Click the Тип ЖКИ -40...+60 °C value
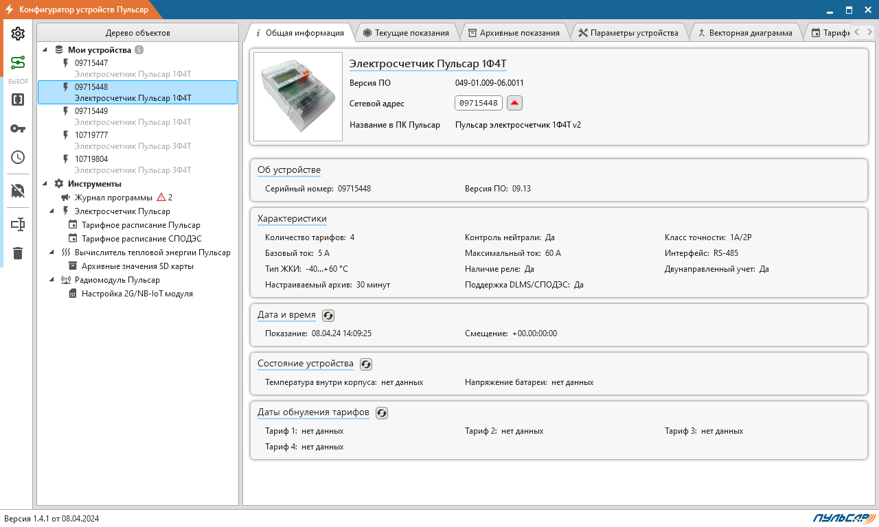 click(x=327, y=269)
